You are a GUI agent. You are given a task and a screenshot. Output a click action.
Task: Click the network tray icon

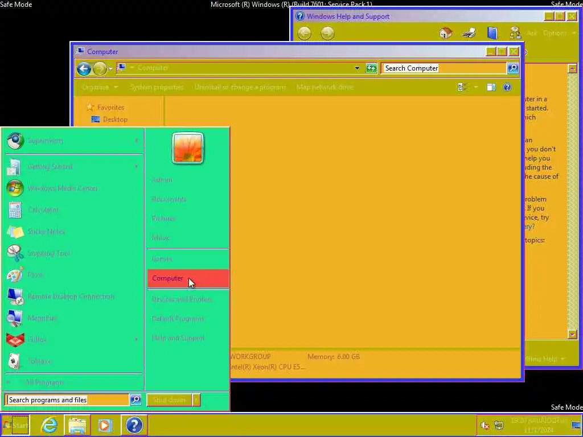(x=499, y=425)
